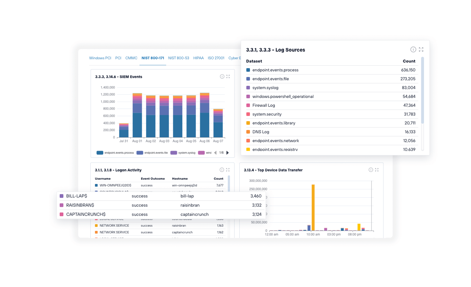Click the next arrow in the legend pagination
471x287 pixels.
click(227, 153)
